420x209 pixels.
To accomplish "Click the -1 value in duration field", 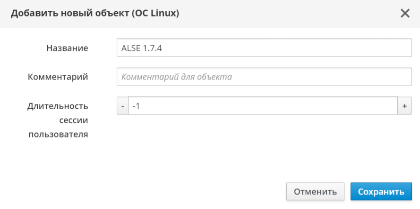I will coord(136,106).
